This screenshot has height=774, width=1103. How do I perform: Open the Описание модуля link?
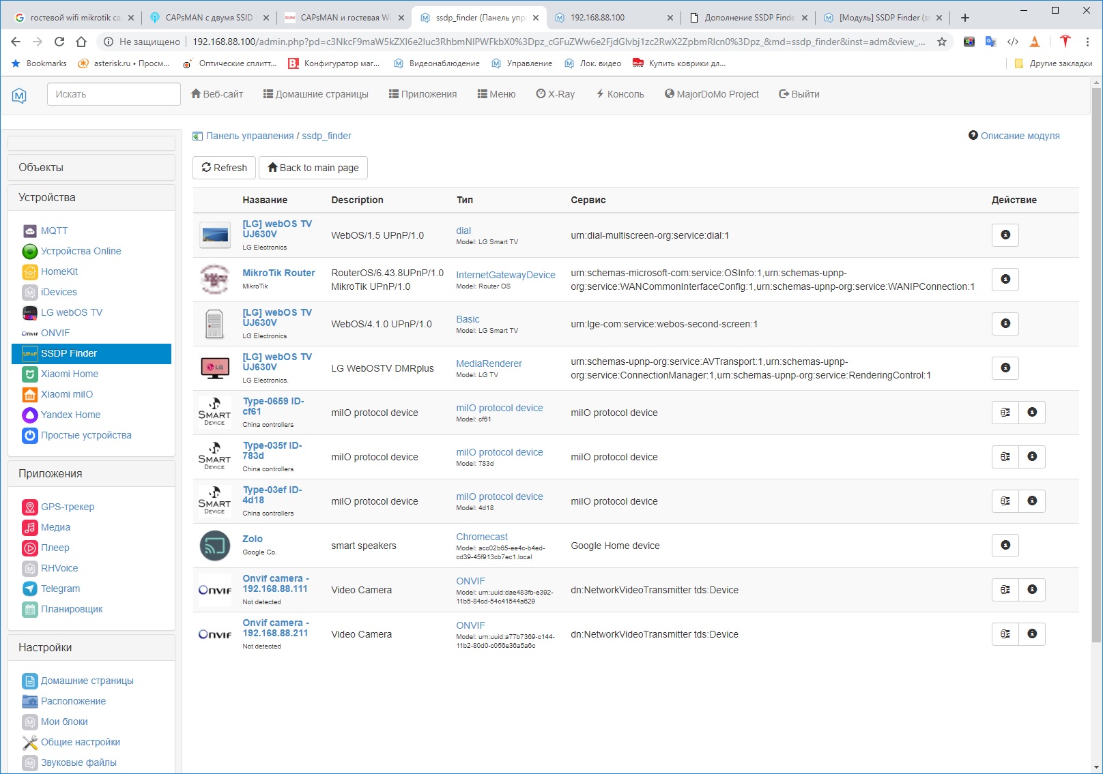tap(1019, 136)
